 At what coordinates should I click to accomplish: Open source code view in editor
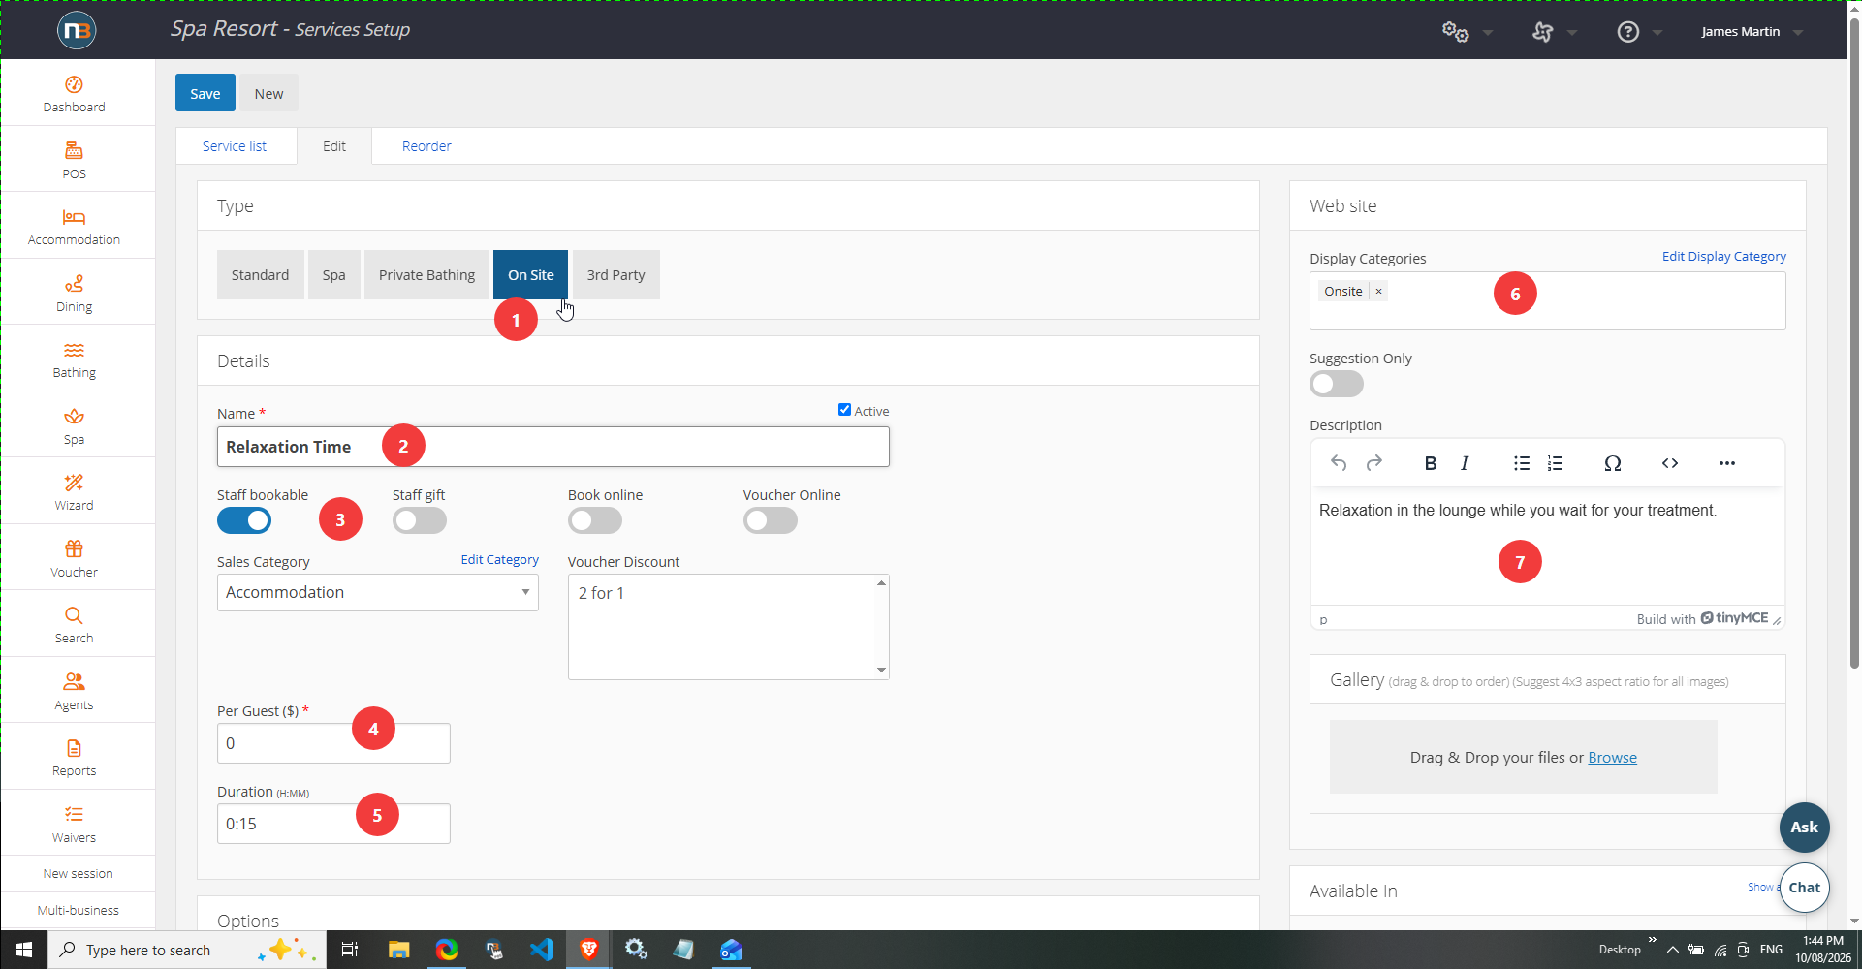click(1670, 463)
